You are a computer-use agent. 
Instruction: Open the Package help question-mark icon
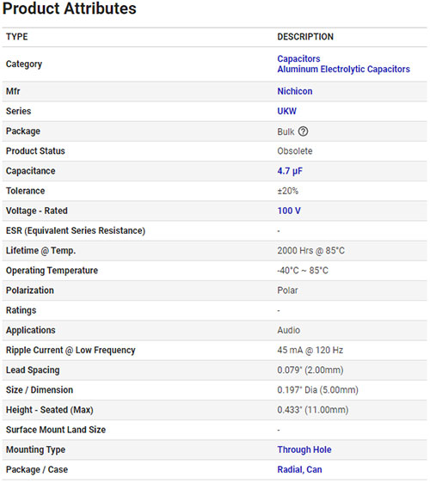[x=303, y=131]
